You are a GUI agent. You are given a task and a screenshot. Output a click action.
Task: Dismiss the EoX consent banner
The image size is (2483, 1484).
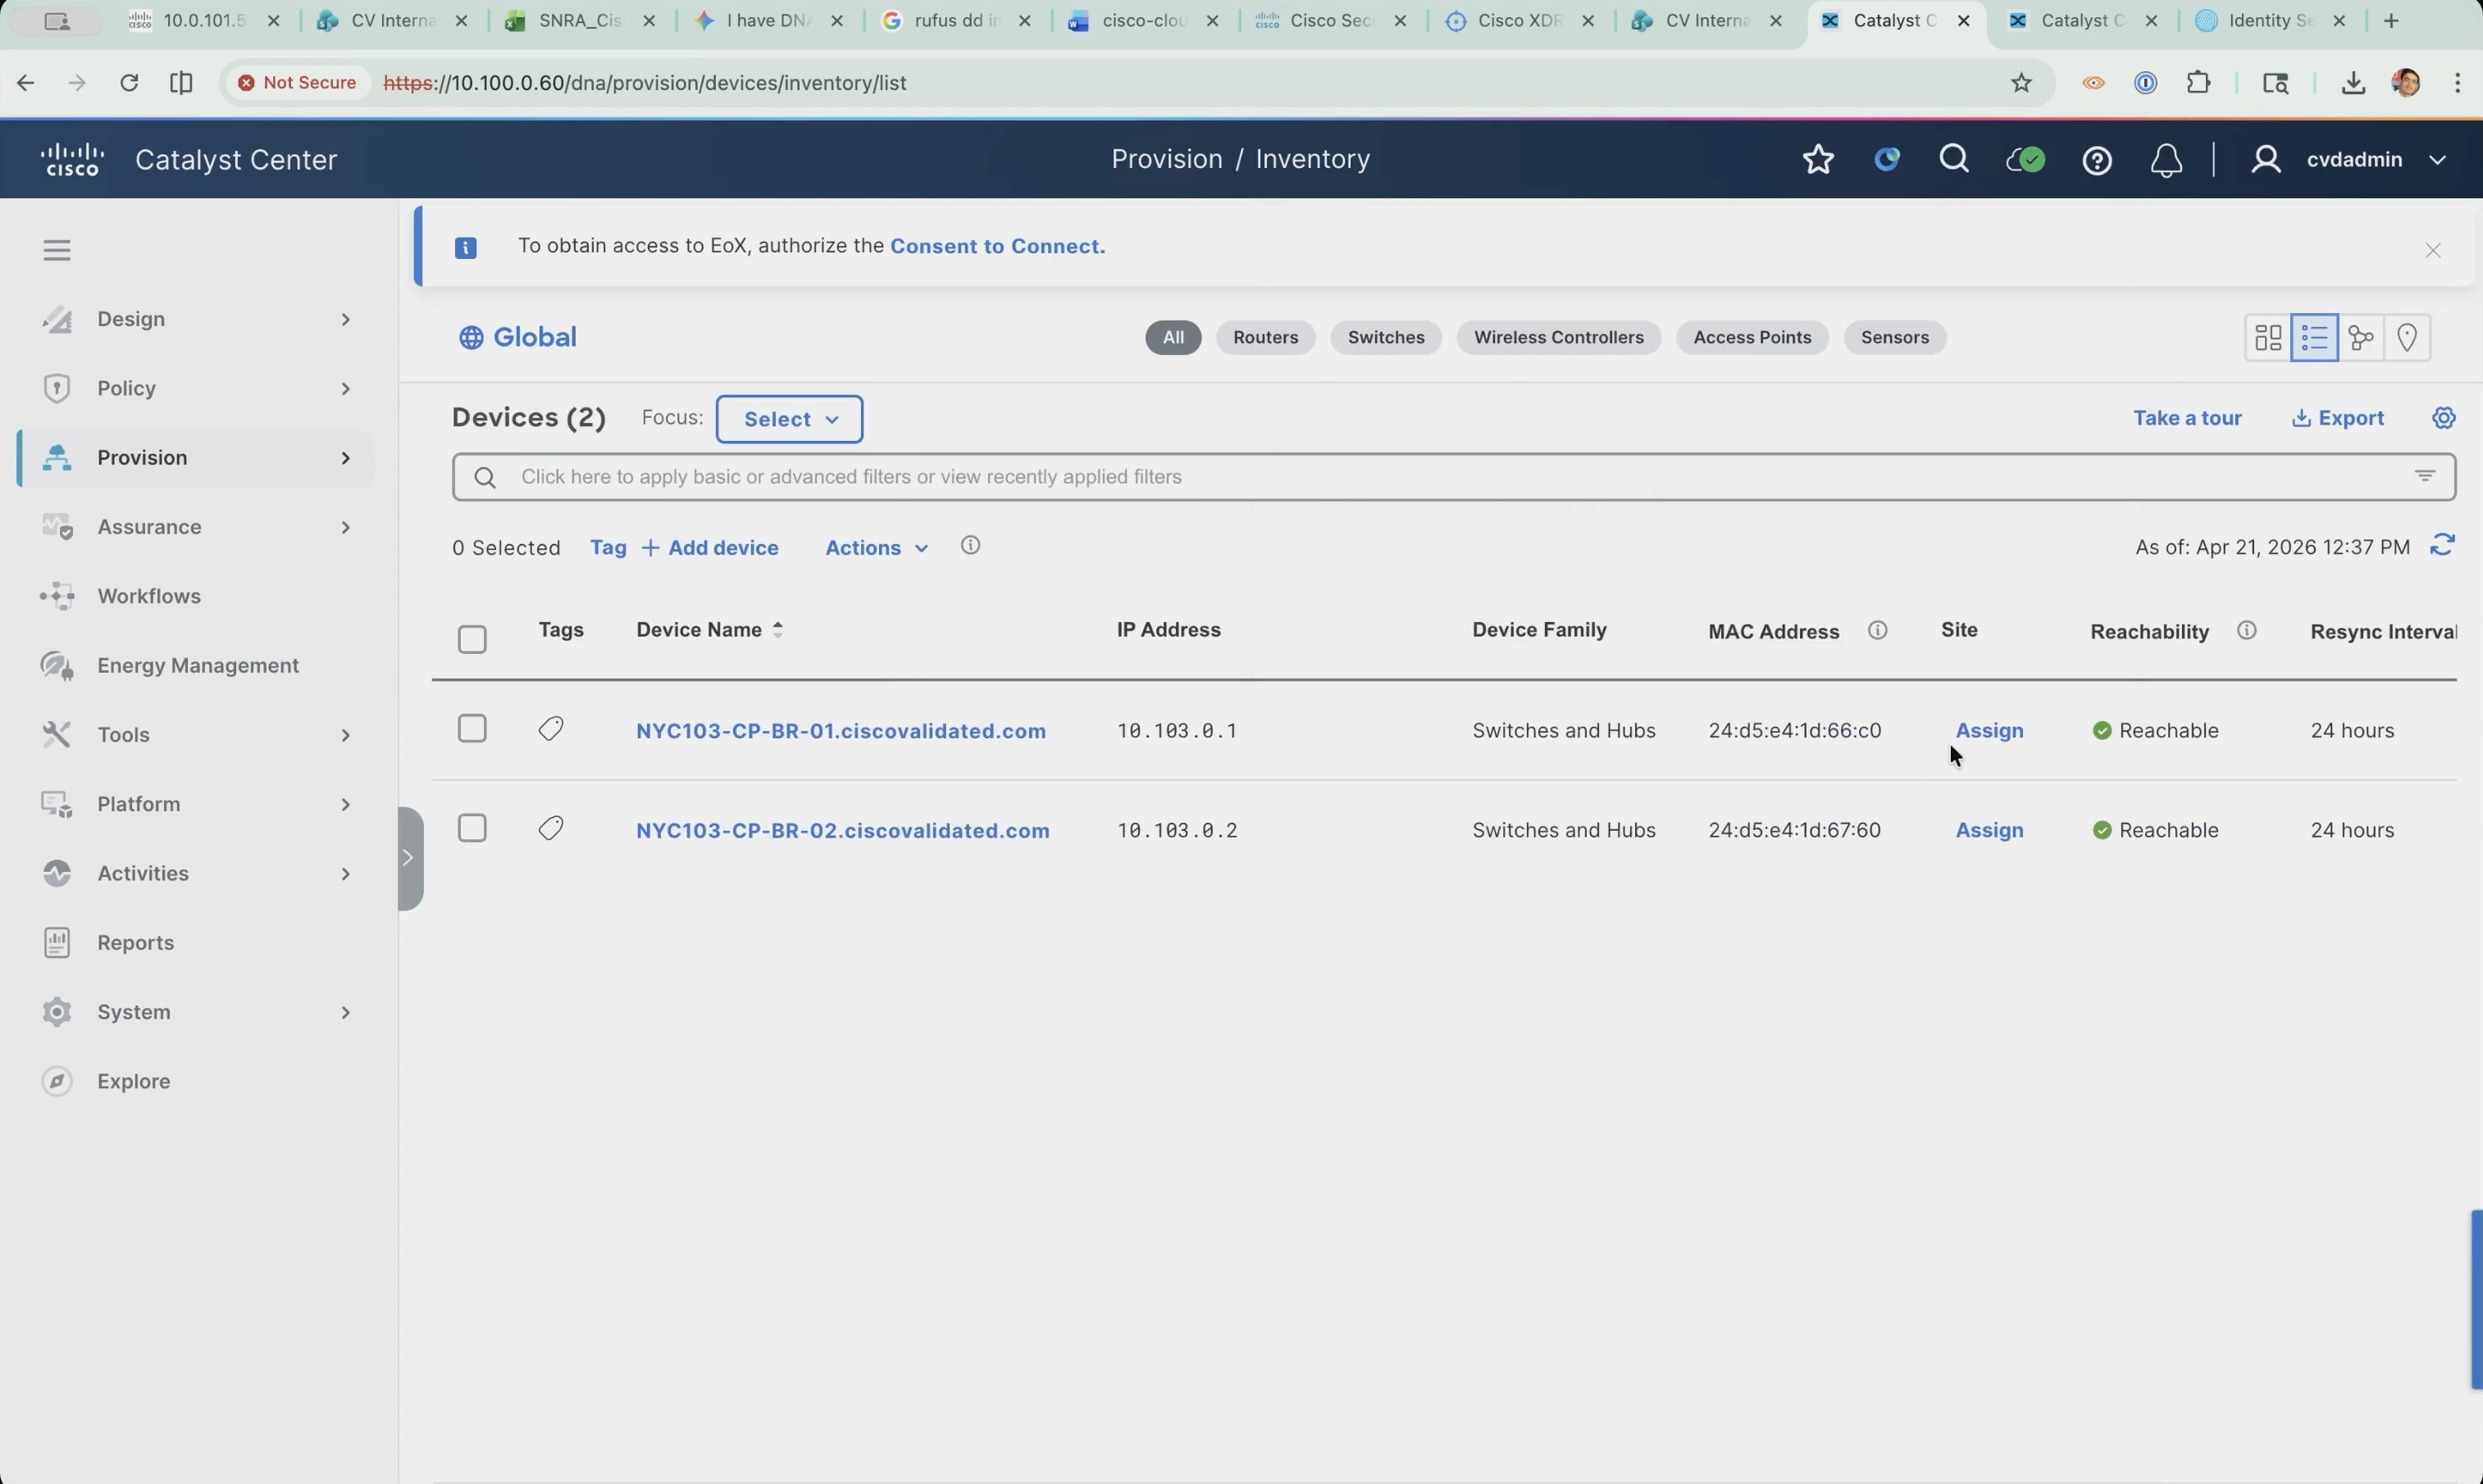click(2433, 251)
